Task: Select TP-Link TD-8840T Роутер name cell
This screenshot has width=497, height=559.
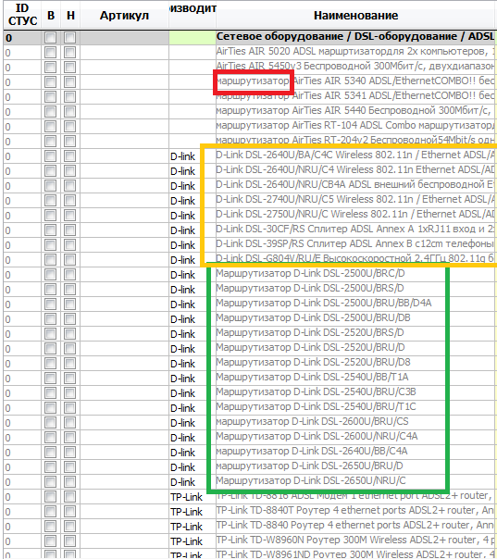Action: point(355,511)
